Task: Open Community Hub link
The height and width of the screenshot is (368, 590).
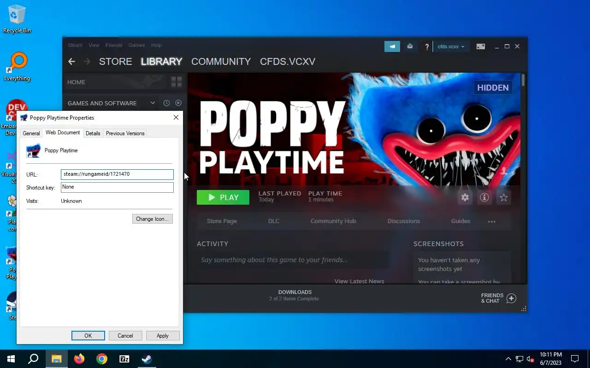Action: 333,221
